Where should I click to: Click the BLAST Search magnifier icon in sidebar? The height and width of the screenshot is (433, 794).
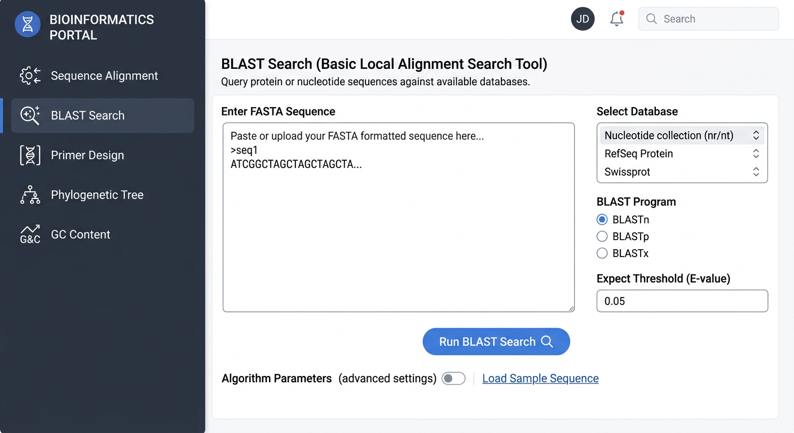tap(30, 115)
